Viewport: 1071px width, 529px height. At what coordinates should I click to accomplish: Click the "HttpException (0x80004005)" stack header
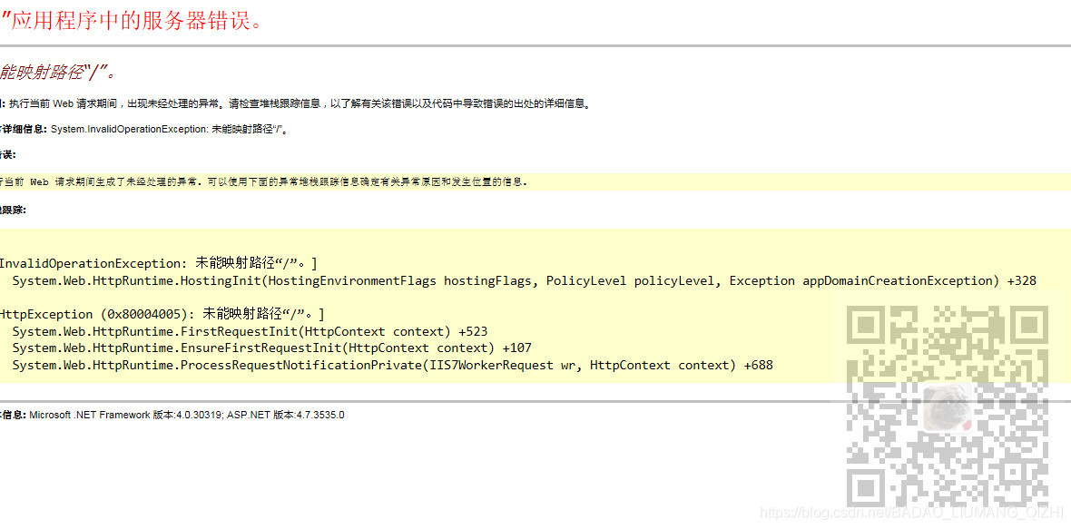click(x=162, y=315)
